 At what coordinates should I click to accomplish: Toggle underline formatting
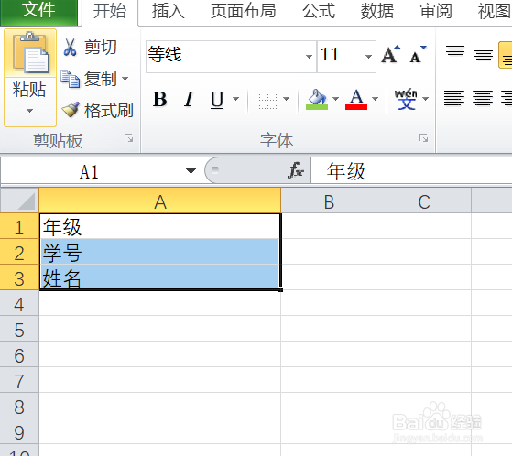coord(217,99)
